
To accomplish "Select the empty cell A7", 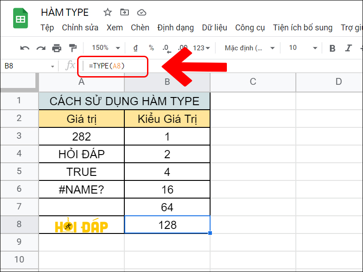I will [82, 207].
